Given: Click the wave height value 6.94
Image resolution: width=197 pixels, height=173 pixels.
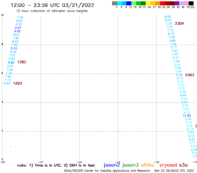Looking at the screenshot, I should click(x=12, y=59).
